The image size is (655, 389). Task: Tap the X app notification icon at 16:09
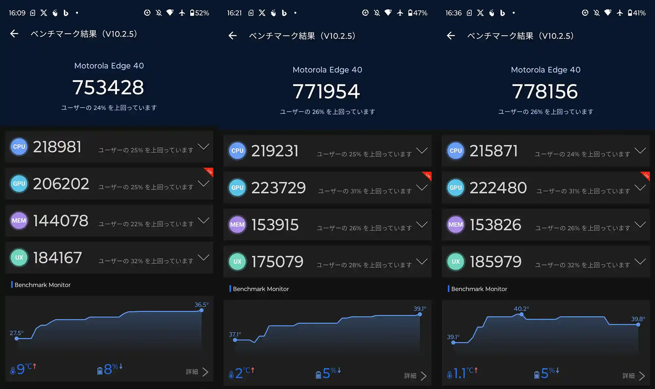click(x=44, y=13)
